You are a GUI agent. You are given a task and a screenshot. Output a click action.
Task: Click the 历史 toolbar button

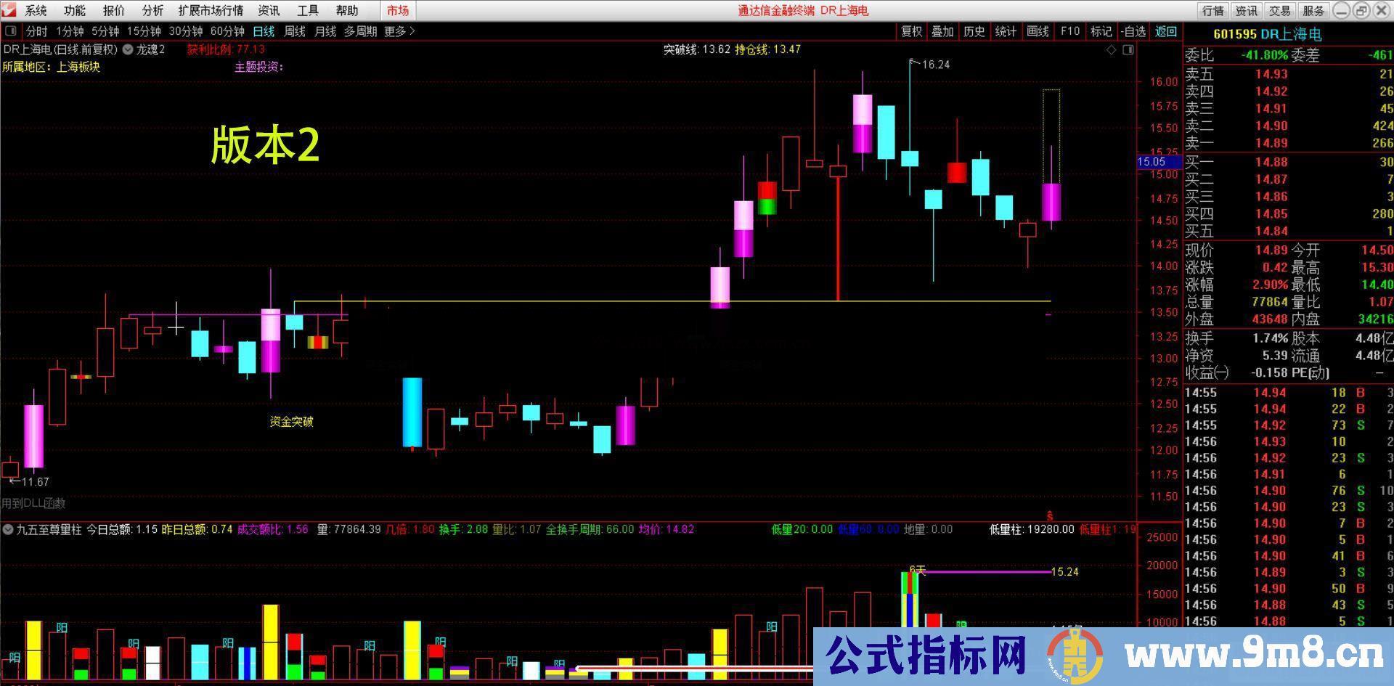[x=974, y=31]
